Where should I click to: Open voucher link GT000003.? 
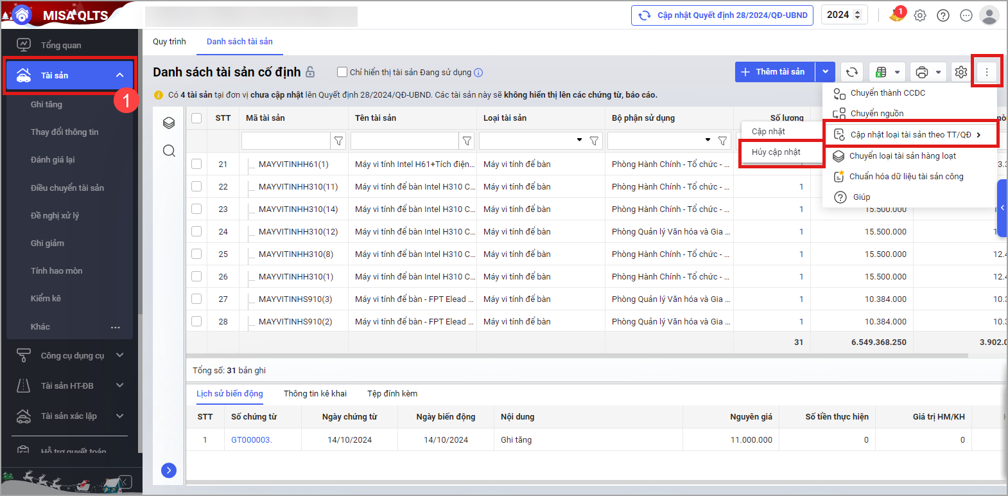(252, 440)
